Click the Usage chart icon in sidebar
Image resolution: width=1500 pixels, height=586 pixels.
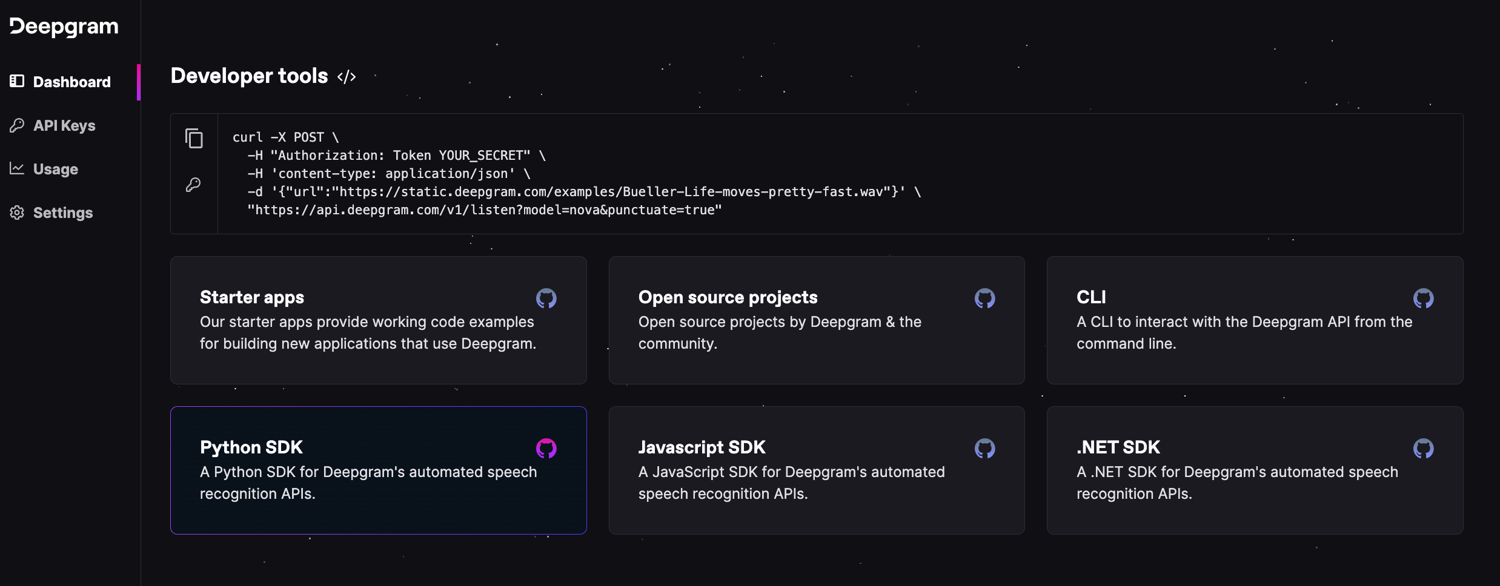point(17,168)
